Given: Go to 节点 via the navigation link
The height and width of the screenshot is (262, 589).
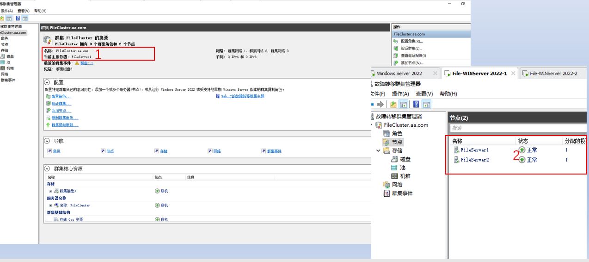Looking at the screenshot, I should tap(110, 151).
